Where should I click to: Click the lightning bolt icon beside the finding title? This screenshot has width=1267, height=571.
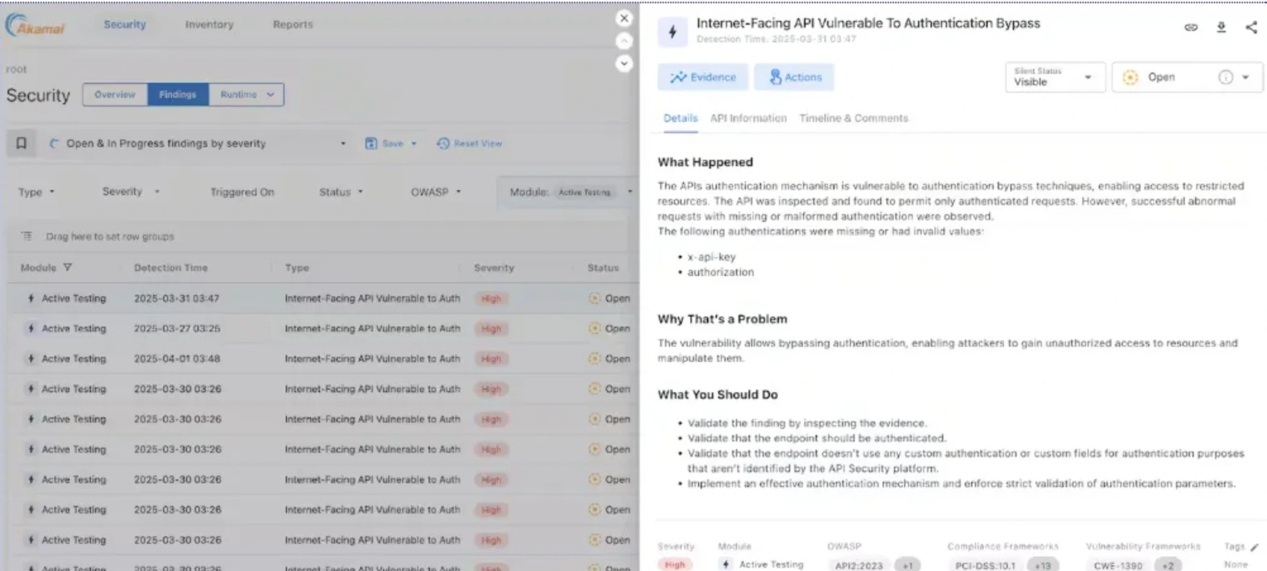672,30
